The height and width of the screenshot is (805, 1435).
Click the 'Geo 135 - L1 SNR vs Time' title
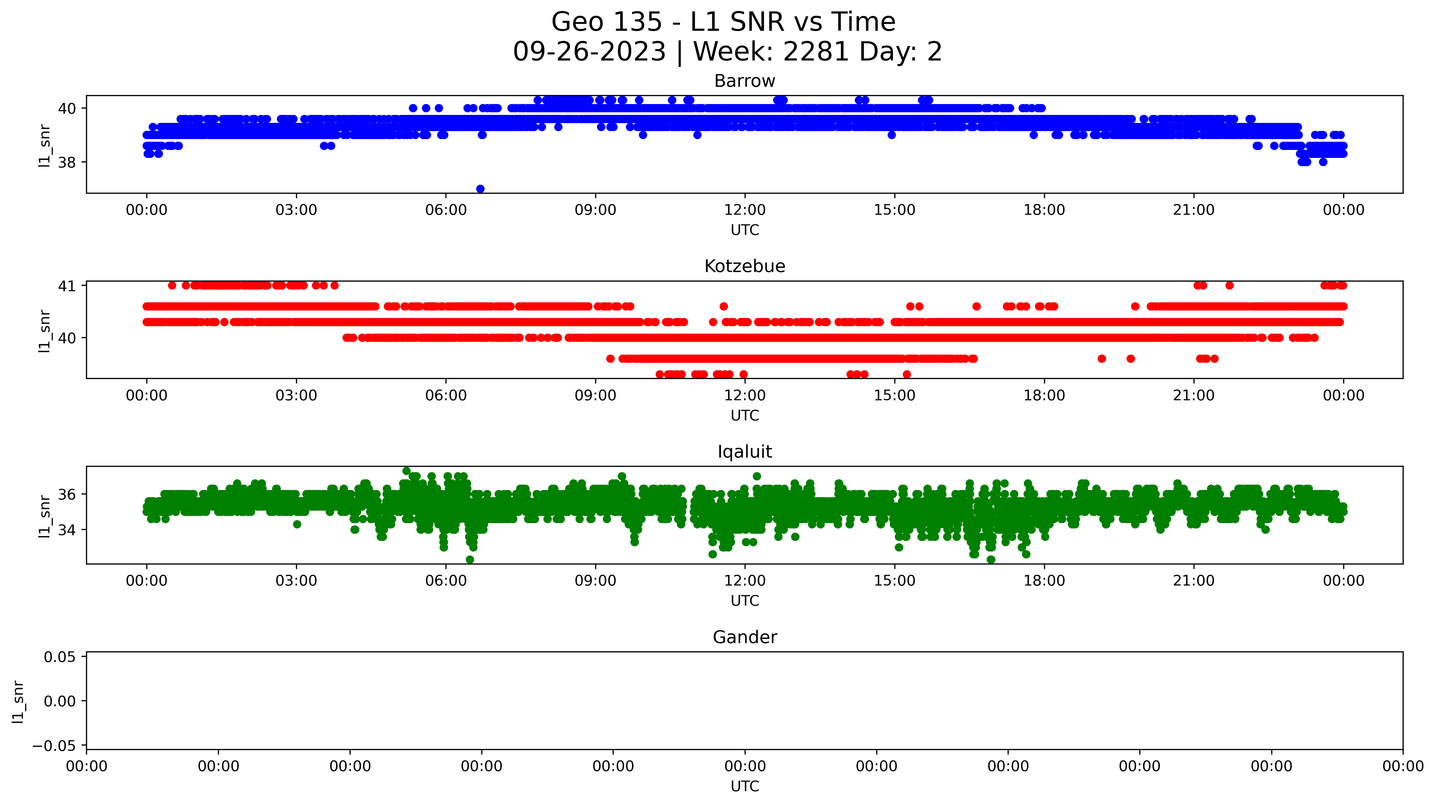(x=723, y=22)
